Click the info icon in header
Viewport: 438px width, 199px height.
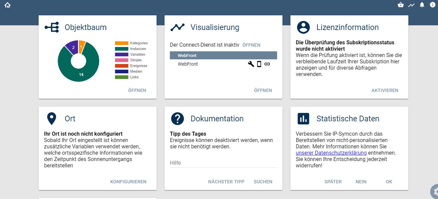[x=432, y=5]
